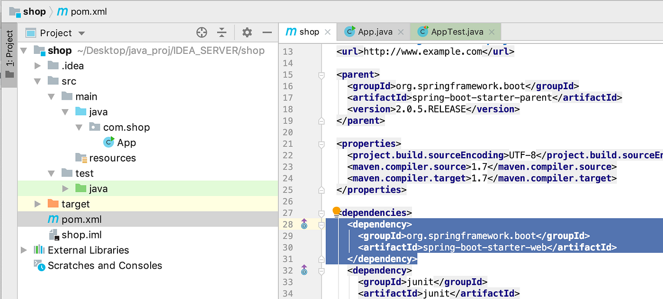Click the intention bulb beside line 27
This screenshot has height=299, width=663.
tap(337, 212)
